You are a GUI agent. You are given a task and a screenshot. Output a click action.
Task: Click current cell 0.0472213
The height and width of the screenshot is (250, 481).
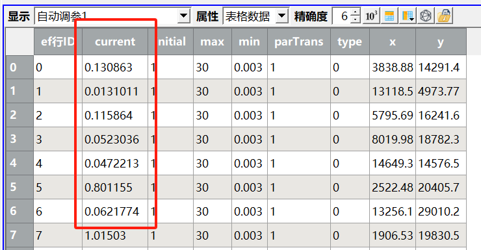pos(115,163)
